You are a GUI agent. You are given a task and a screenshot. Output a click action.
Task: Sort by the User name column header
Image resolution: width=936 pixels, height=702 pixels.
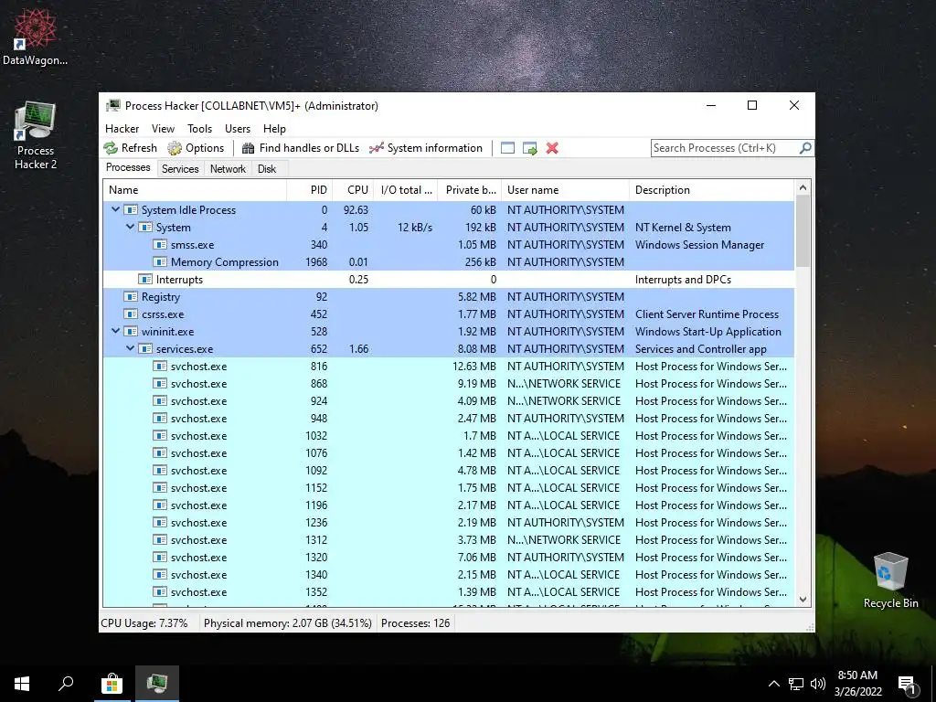[x=565, y=190]
